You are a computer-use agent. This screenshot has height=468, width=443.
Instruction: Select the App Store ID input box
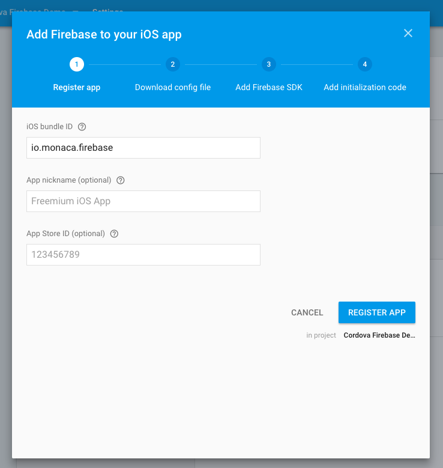pos(143,255)
